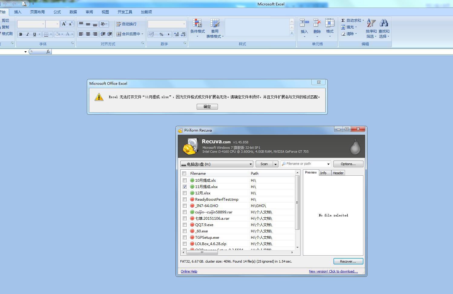Click the fx insert function icon
Image resolution: width=453 pixels, height=294 pixels.
[x=48, y=52]
